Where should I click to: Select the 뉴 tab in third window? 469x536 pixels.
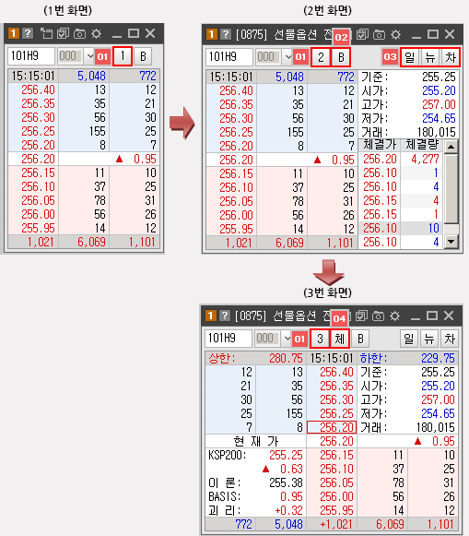pyautogui.click(x=429, y=339)
